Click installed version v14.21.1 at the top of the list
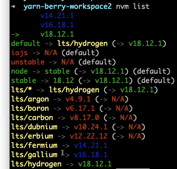 coord(57,16)
